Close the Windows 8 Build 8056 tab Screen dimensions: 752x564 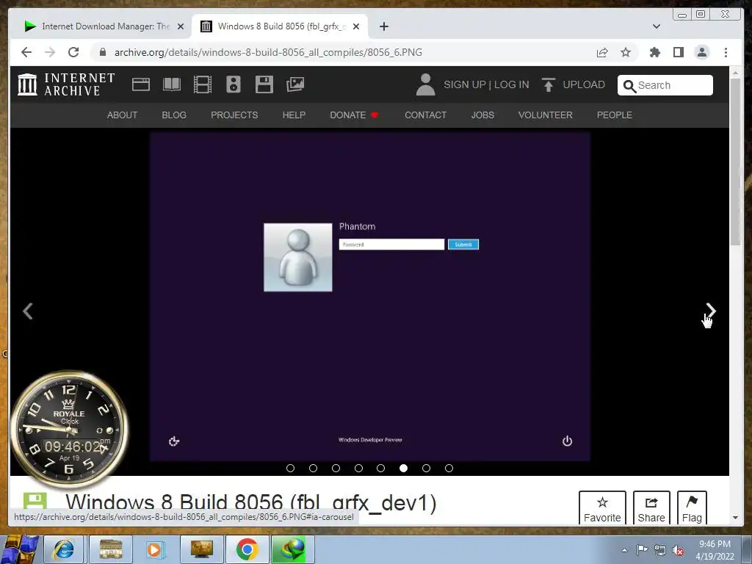[x=356, y=26]
